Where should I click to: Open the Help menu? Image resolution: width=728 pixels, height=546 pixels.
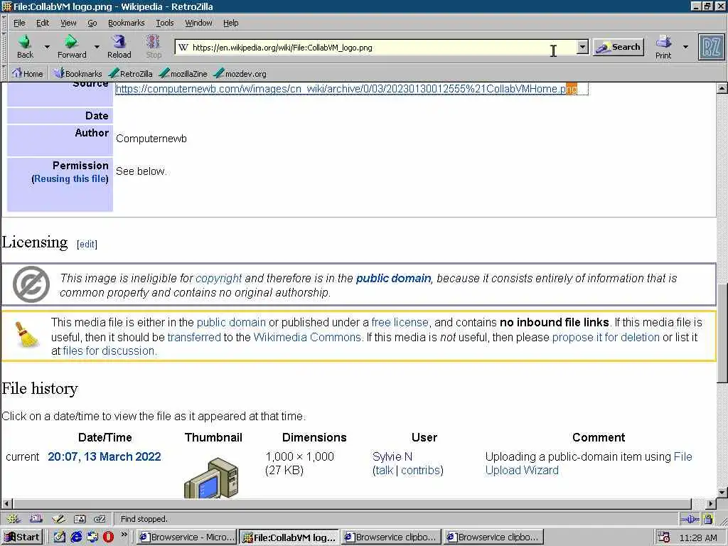point(230,23)
